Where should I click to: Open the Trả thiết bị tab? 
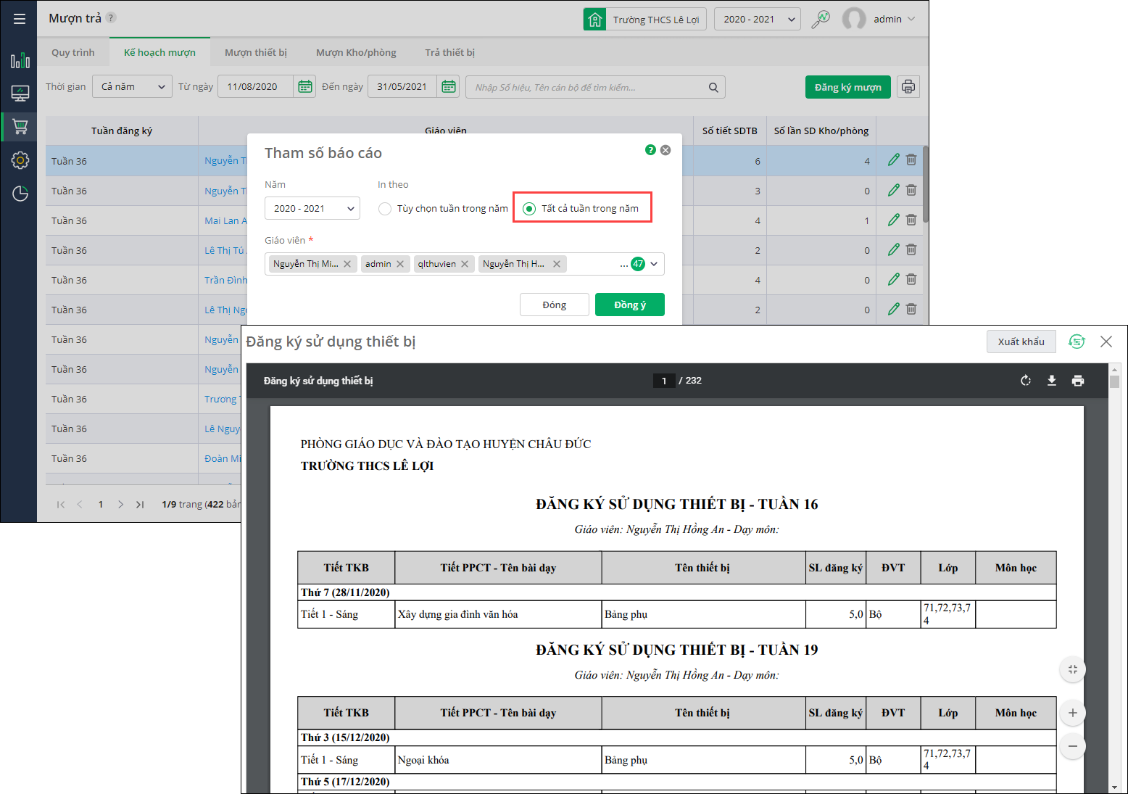coord(449,52)
